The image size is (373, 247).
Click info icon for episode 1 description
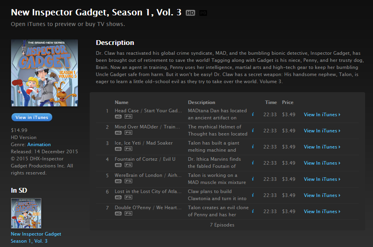tap(253, 114)
